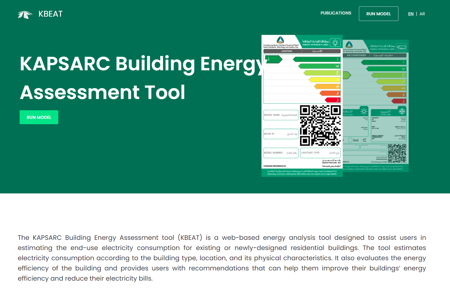Click the KBEAT palm logo icon

25,14
